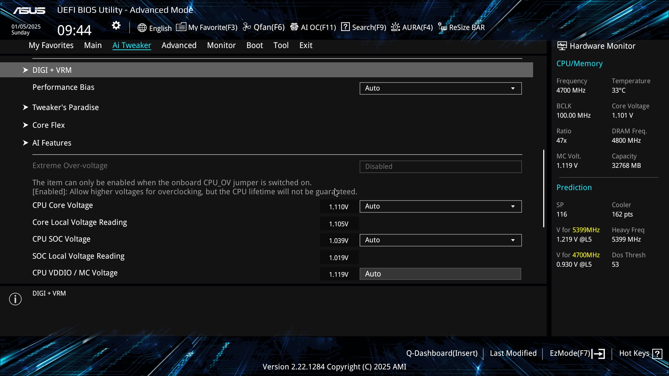Click Last Modified button
Screen dimensions: 669x376
coord(513,353)
